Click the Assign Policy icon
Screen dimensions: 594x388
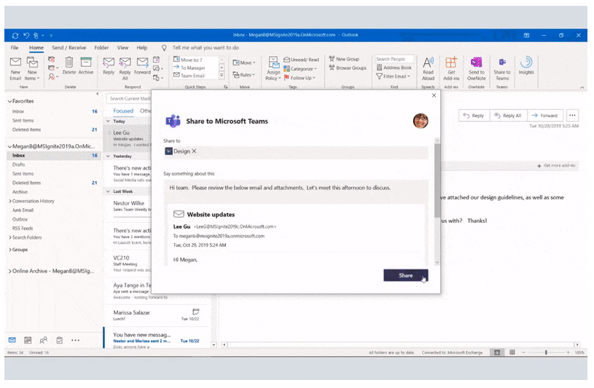(273, 68)
